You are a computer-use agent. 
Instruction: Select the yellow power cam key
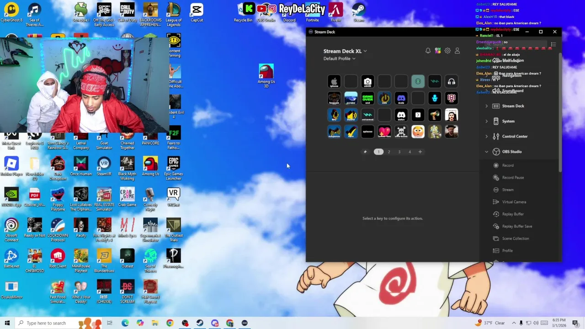click(x=385, y=98)
